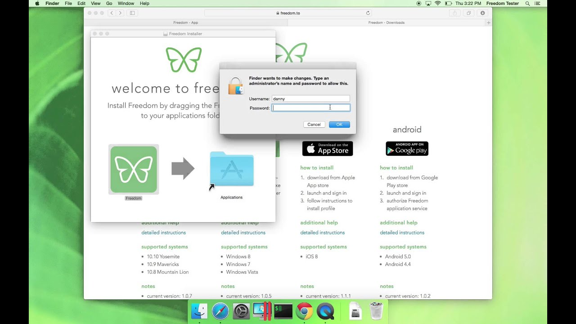Add a new Safari tab
This screenshot has width=576, height=324.
489,22
